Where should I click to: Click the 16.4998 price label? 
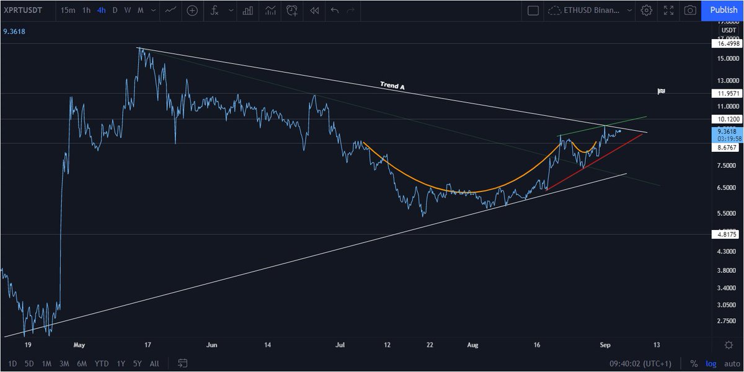click(727, 44)
